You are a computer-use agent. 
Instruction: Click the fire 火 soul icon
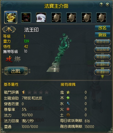pos(68,109)
